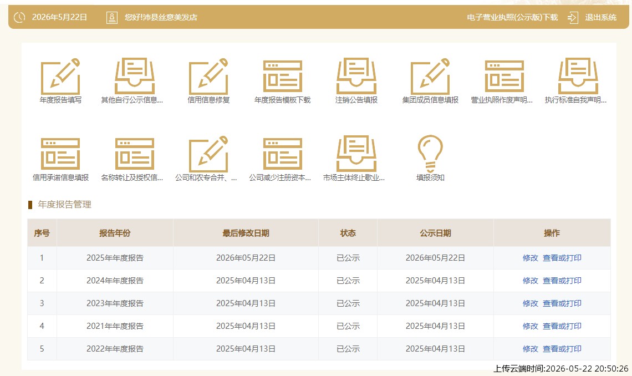This screenshot has height=376, width=632.
Task: Select the 2022年年度报告 cell
Action: 115,349
